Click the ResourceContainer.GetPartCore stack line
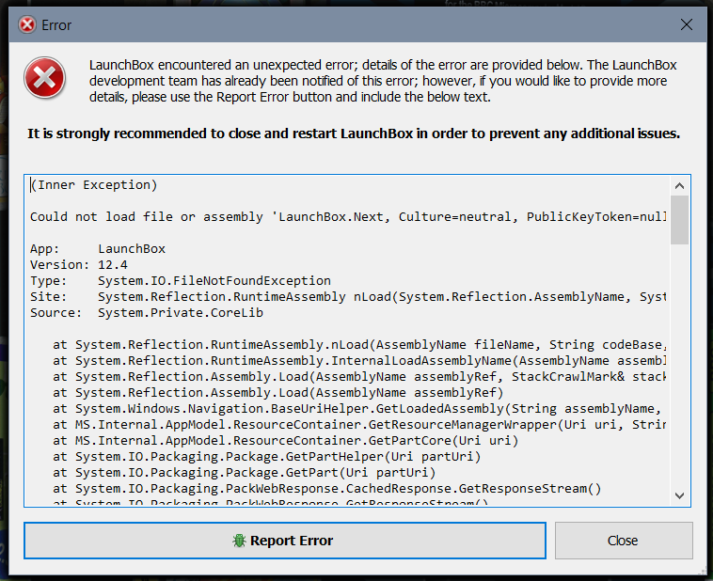The height and width of the screenshot is (581, 713). (286, 440)
